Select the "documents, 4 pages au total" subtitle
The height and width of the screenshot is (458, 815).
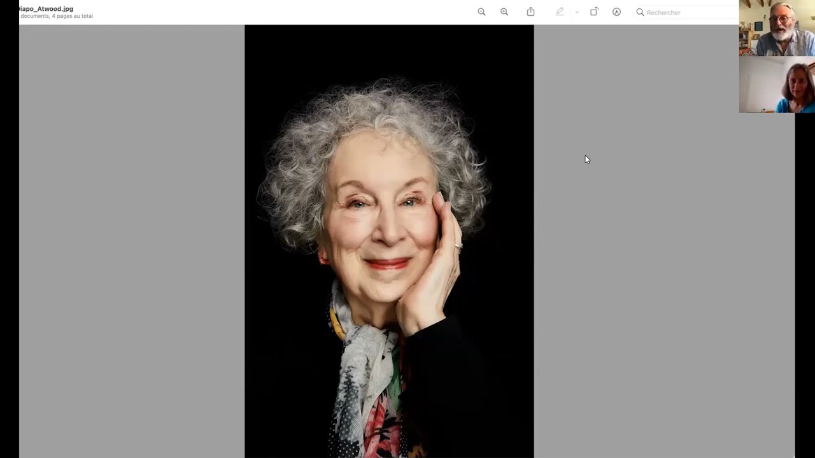point(56,16)
